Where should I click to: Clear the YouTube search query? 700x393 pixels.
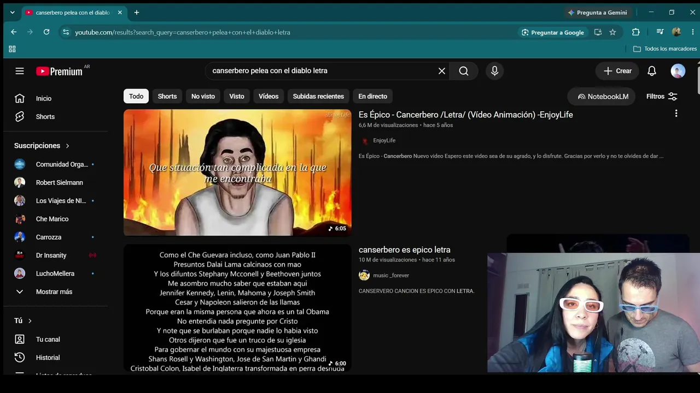pyautogui.click(x=442, y=71)
